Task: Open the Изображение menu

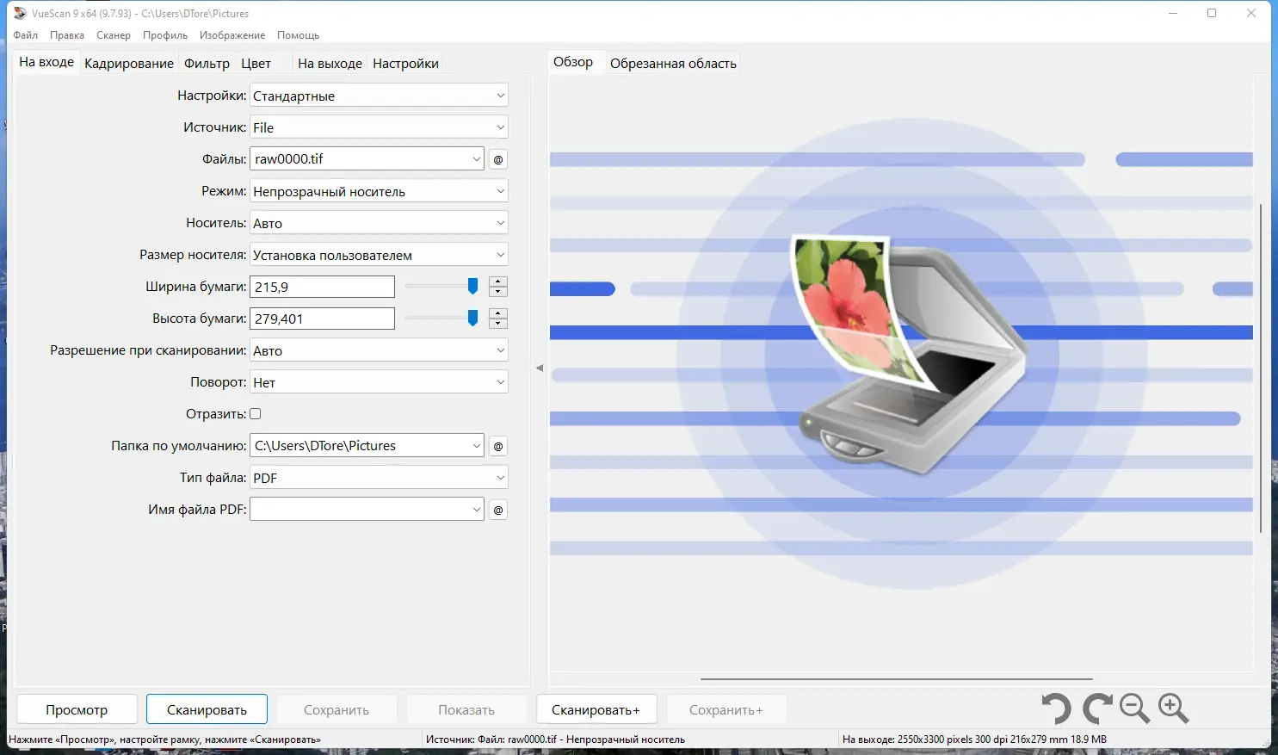Action: click(x=234, y=34)
